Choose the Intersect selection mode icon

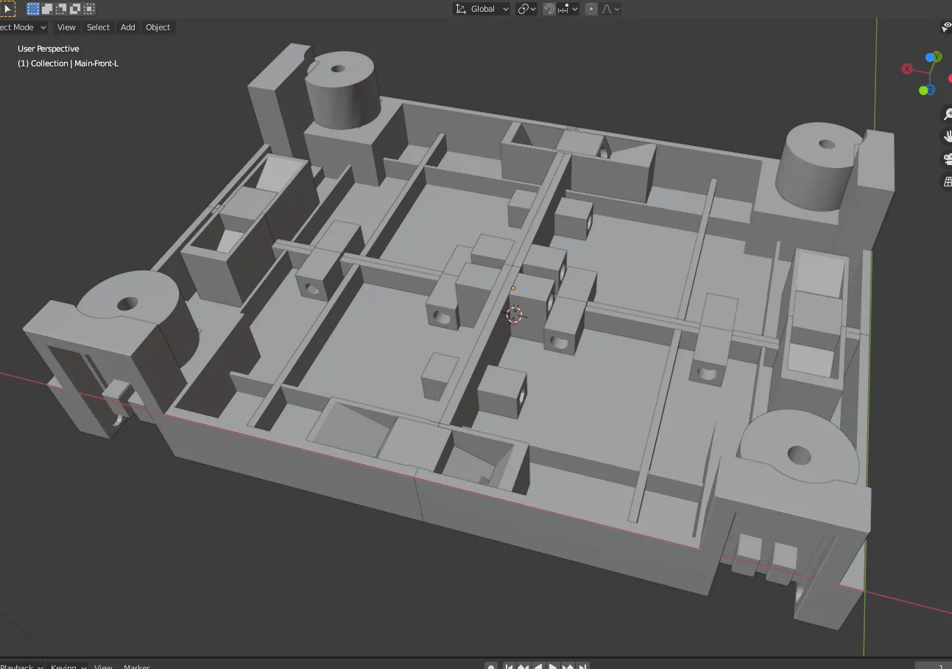click(x=89, y=9)
